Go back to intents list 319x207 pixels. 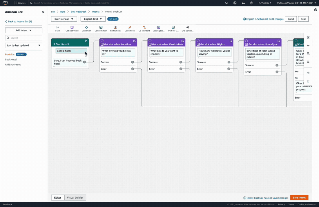coord(19,21)
